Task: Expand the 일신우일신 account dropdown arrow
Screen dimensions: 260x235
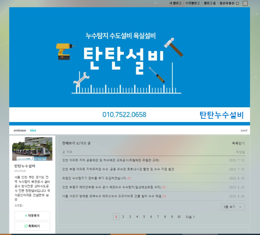Action: (237, 3)
